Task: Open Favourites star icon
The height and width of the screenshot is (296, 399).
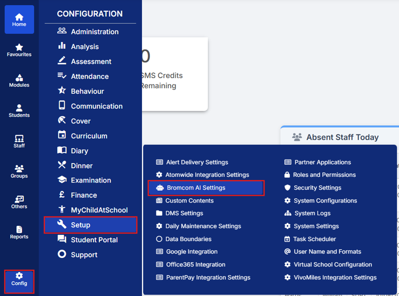Action: point(19,48)
